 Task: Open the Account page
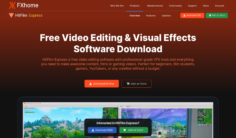219,6
